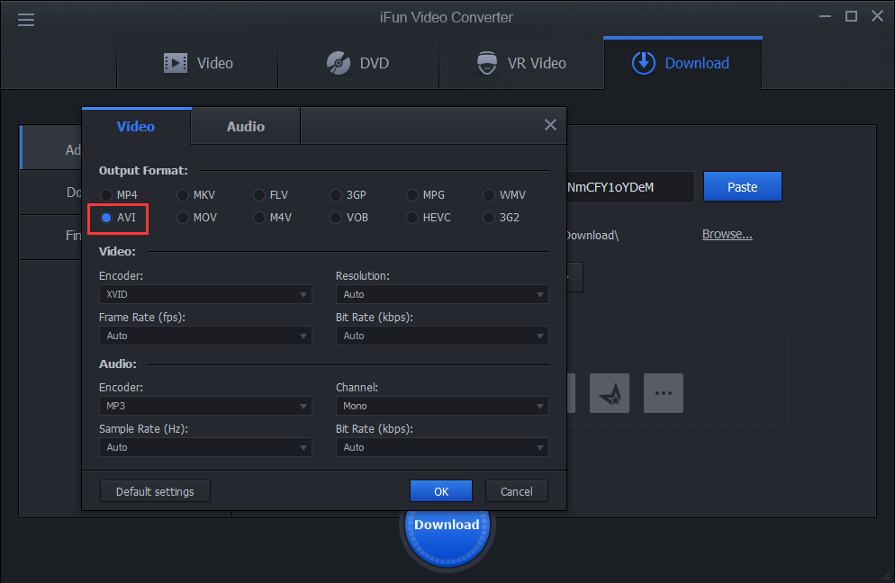Switch to the dialog's Video tab
895x583 pixels.
(x=136, y=126)
